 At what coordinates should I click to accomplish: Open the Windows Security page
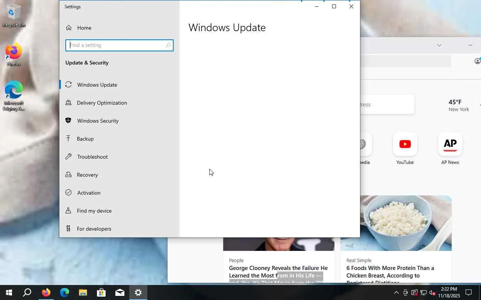tap(119, 121)
